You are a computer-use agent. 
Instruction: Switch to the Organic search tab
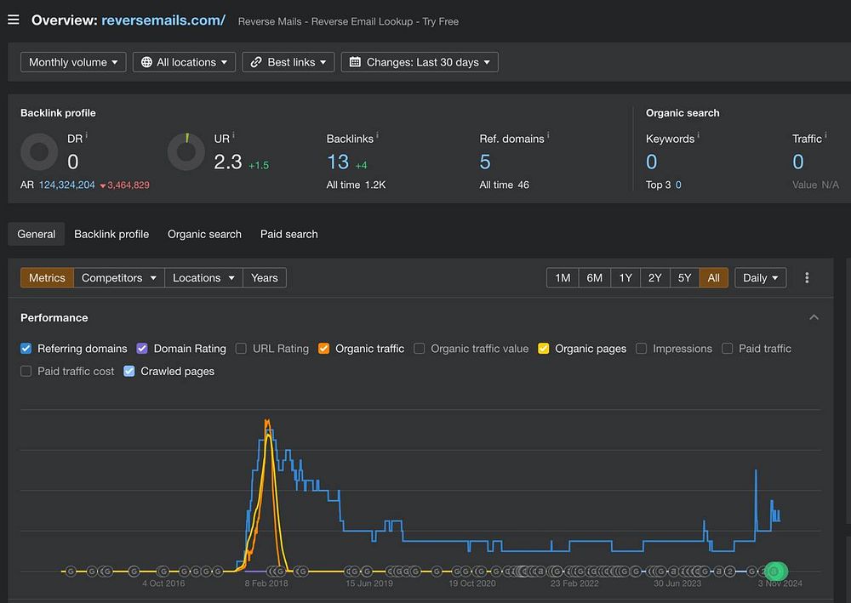tap(204, 234)
